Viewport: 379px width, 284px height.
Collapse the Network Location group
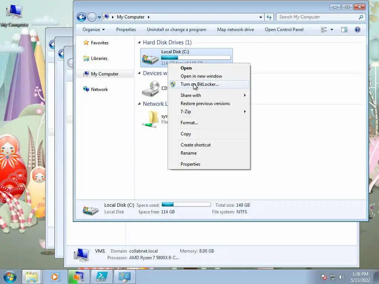(x=139, y=104)
